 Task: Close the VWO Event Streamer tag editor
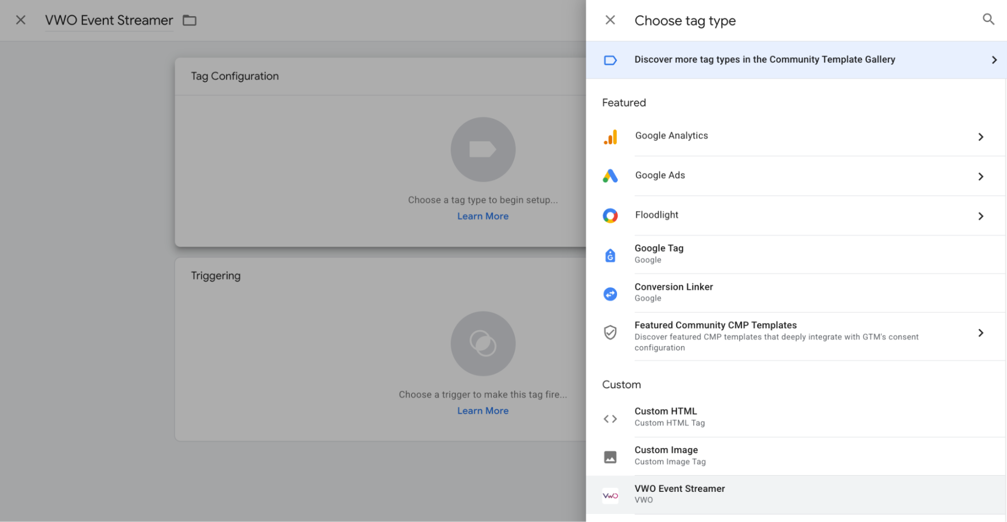21,20
